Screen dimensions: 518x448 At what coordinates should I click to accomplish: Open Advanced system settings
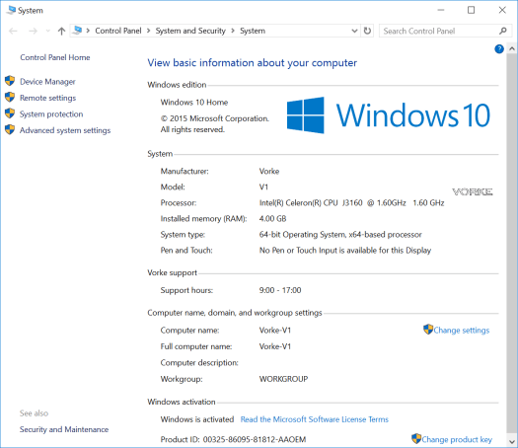(x=65, y=130)
